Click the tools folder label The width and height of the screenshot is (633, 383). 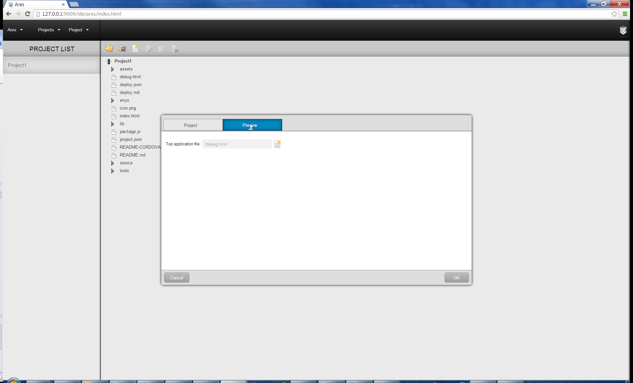[x=124, y=171]
